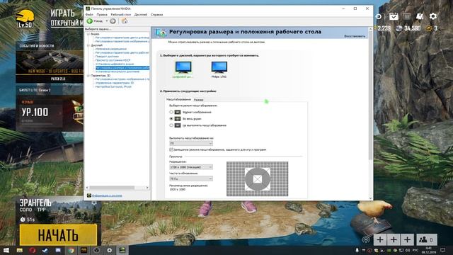Open the friends list button showing 0
Viewport: 453px width, 255px height.
(x=426, y=239)
